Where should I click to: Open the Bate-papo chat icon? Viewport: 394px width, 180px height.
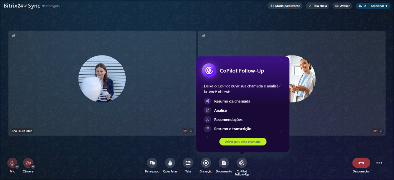[x=152, y=163]
